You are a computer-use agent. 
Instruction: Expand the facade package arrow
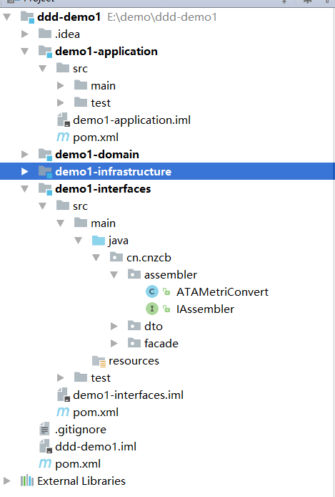[114, 343]
